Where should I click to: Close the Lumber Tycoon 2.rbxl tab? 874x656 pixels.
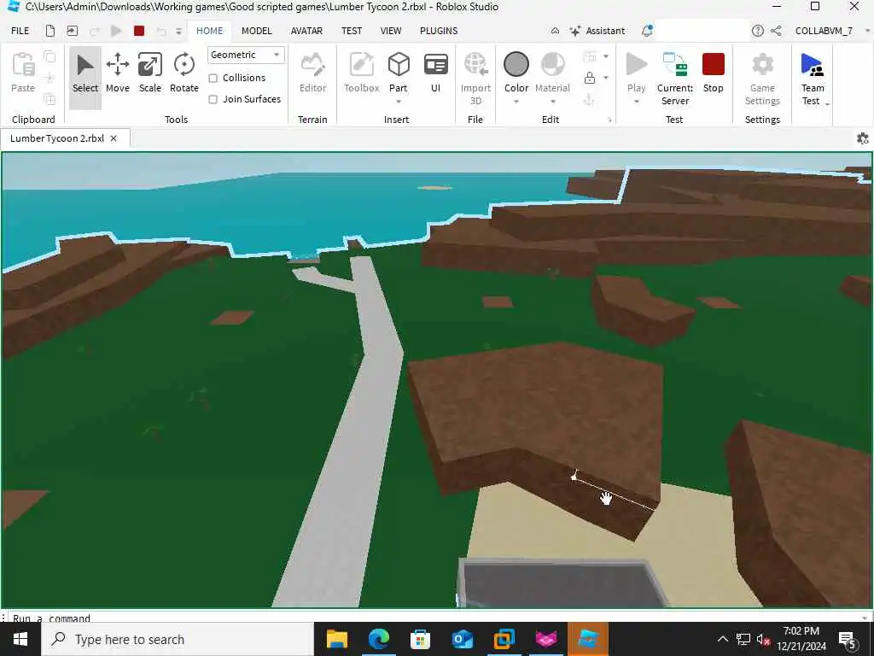pos(114,138)
